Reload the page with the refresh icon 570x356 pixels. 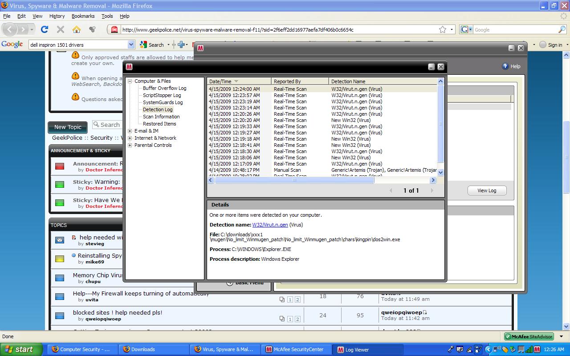click(x=45, y=29)
